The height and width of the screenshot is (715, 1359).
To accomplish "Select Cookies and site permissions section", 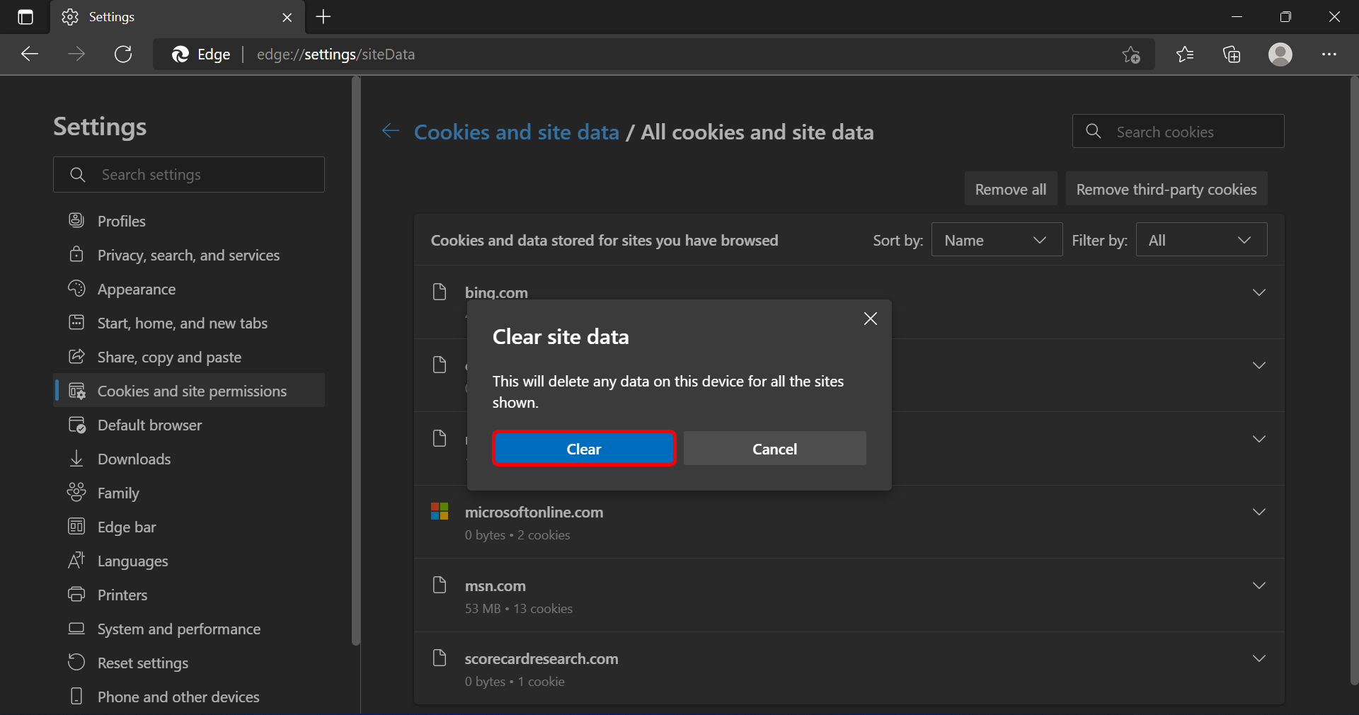I will (x=189, y=391).
